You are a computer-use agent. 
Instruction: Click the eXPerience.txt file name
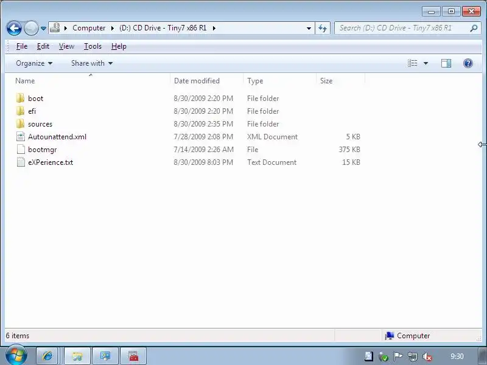(51, 162)
